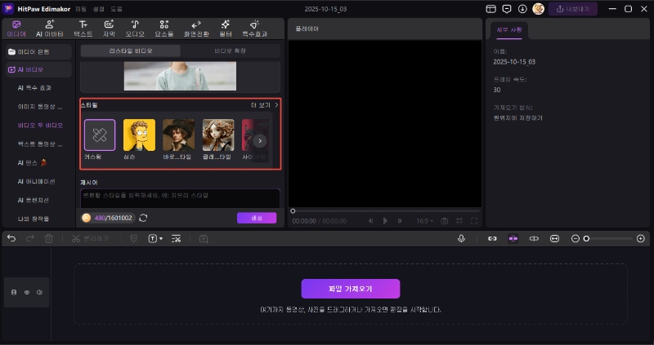Click the microphone voiceover icon in timeline toolbar

coord(461,238)
